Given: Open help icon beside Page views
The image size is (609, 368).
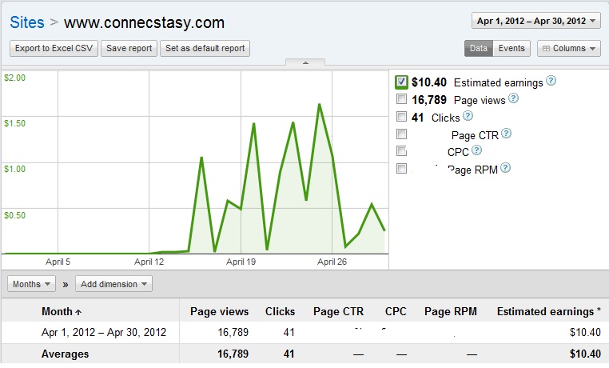Looking at the screenshot, I should [513, 98].
